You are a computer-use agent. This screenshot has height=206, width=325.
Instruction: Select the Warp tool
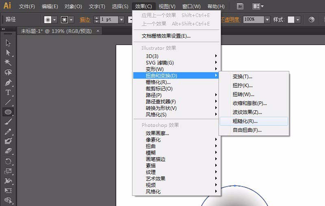pyautogui.click(x=8, y=181)
